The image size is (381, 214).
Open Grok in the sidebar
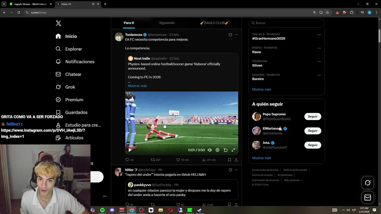pyautogui.click(x=65, y=87)
